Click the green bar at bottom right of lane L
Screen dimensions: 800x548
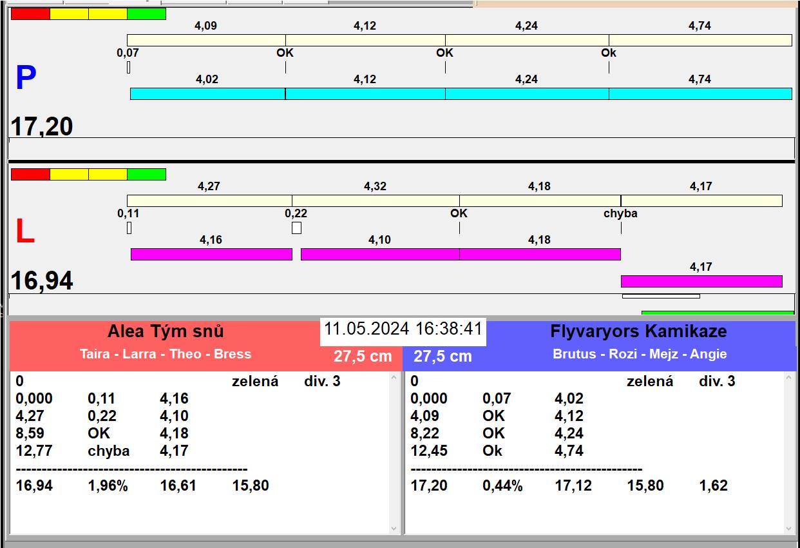717,313
